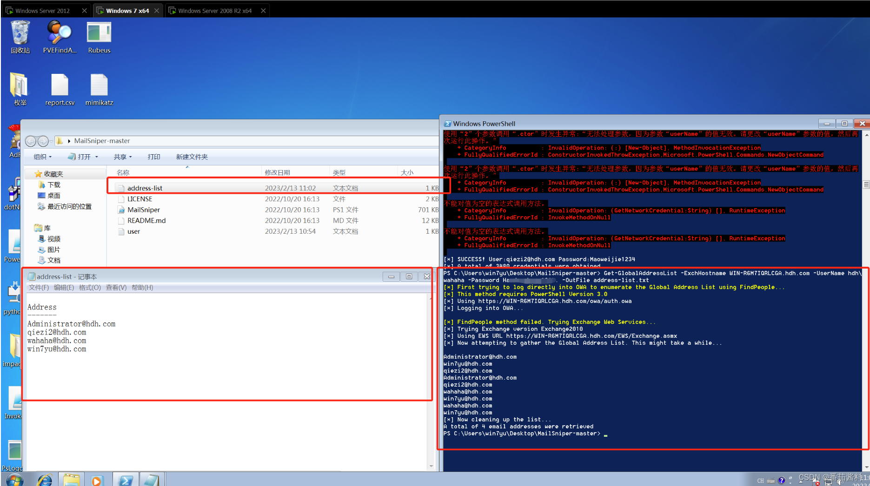Select the MailSniper PS1 file icon
This screenshot has width=870, height=486.
(121, 210)
